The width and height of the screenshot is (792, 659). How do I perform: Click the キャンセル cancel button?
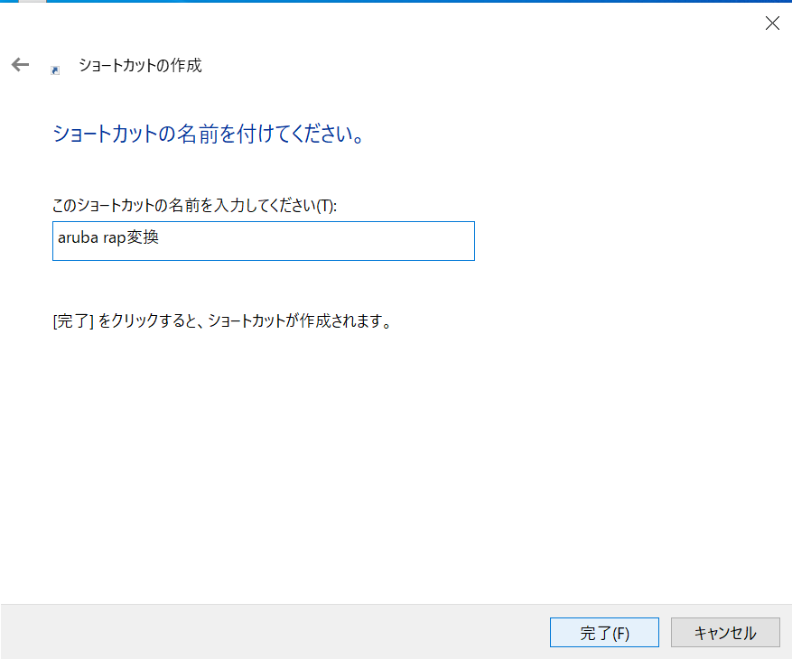(725, 632)
